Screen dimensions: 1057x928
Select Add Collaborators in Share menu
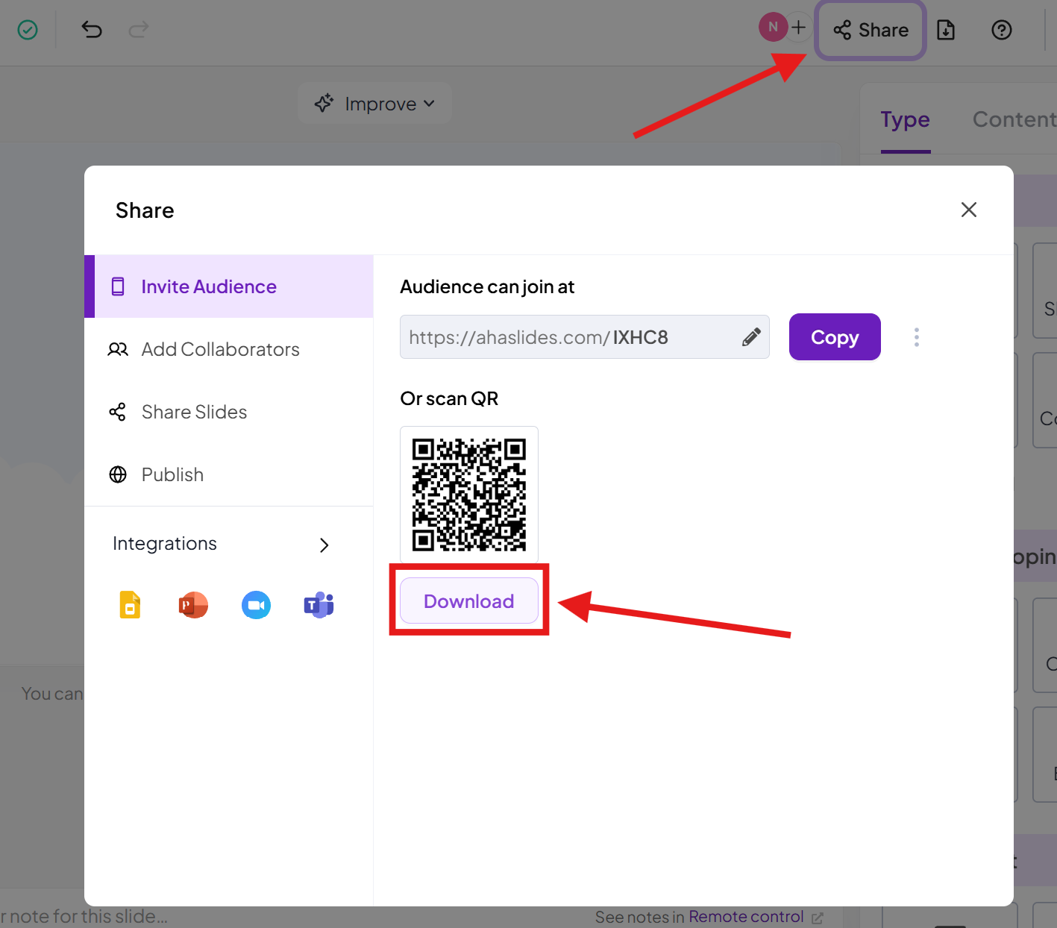click(220, 349)
